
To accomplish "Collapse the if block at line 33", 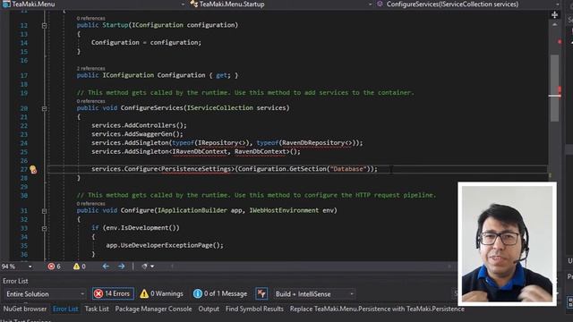I will 44,228.
